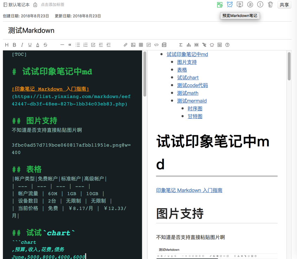
Task: Insert Gantt chart
Action: pyautogui.click(x=204, y=45)
